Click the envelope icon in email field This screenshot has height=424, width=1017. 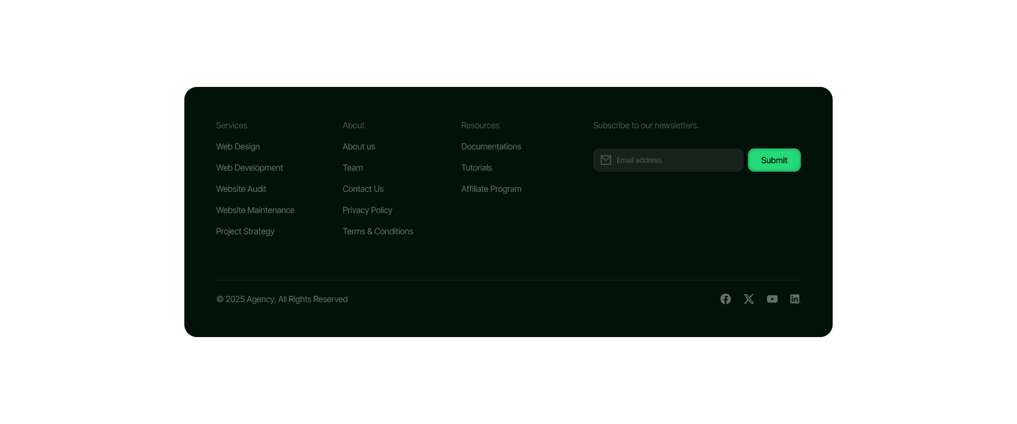pyautogui.click(x=606, y=160)
